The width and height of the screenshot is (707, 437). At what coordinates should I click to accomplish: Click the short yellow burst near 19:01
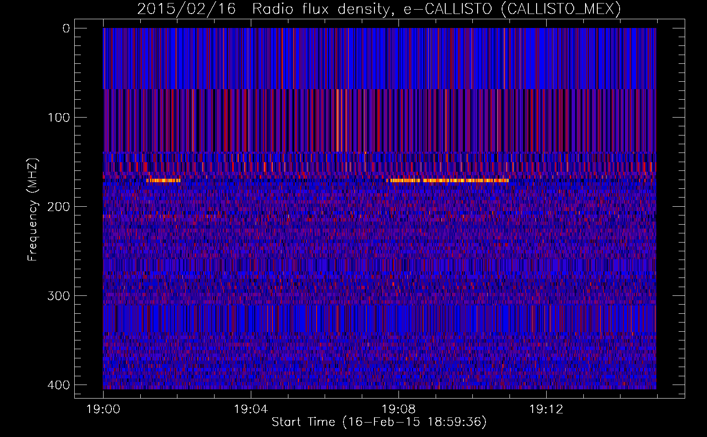click(x=163, y=180)
